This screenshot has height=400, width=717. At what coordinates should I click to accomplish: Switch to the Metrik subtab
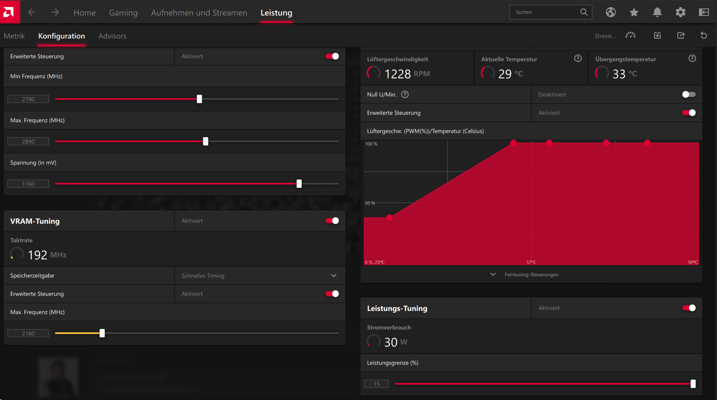(x=14, y=36)
